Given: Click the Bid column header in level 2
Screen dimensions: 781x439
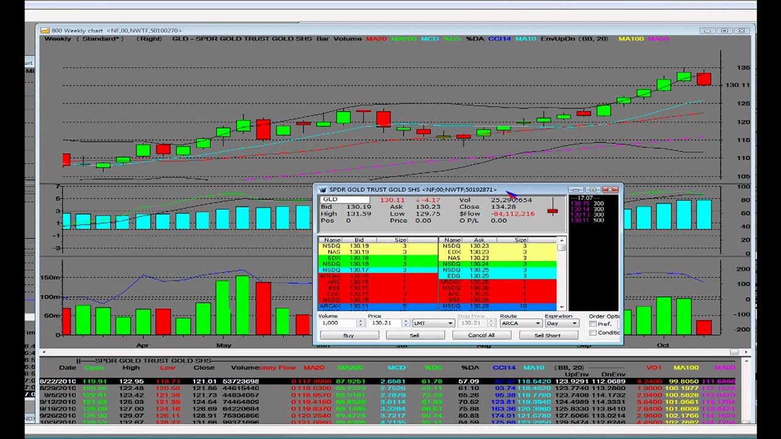Looking at the screenshot, I should 359,240.
